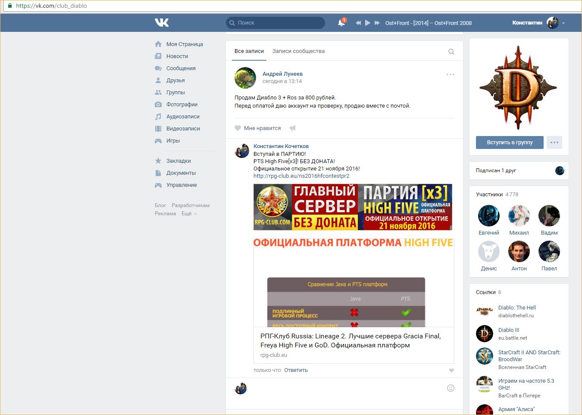Open the Разработчикам footer link

coord(191,205)
